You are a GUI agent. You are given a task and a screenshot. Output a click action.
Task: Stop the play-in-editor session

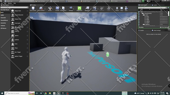coord(122,8)
